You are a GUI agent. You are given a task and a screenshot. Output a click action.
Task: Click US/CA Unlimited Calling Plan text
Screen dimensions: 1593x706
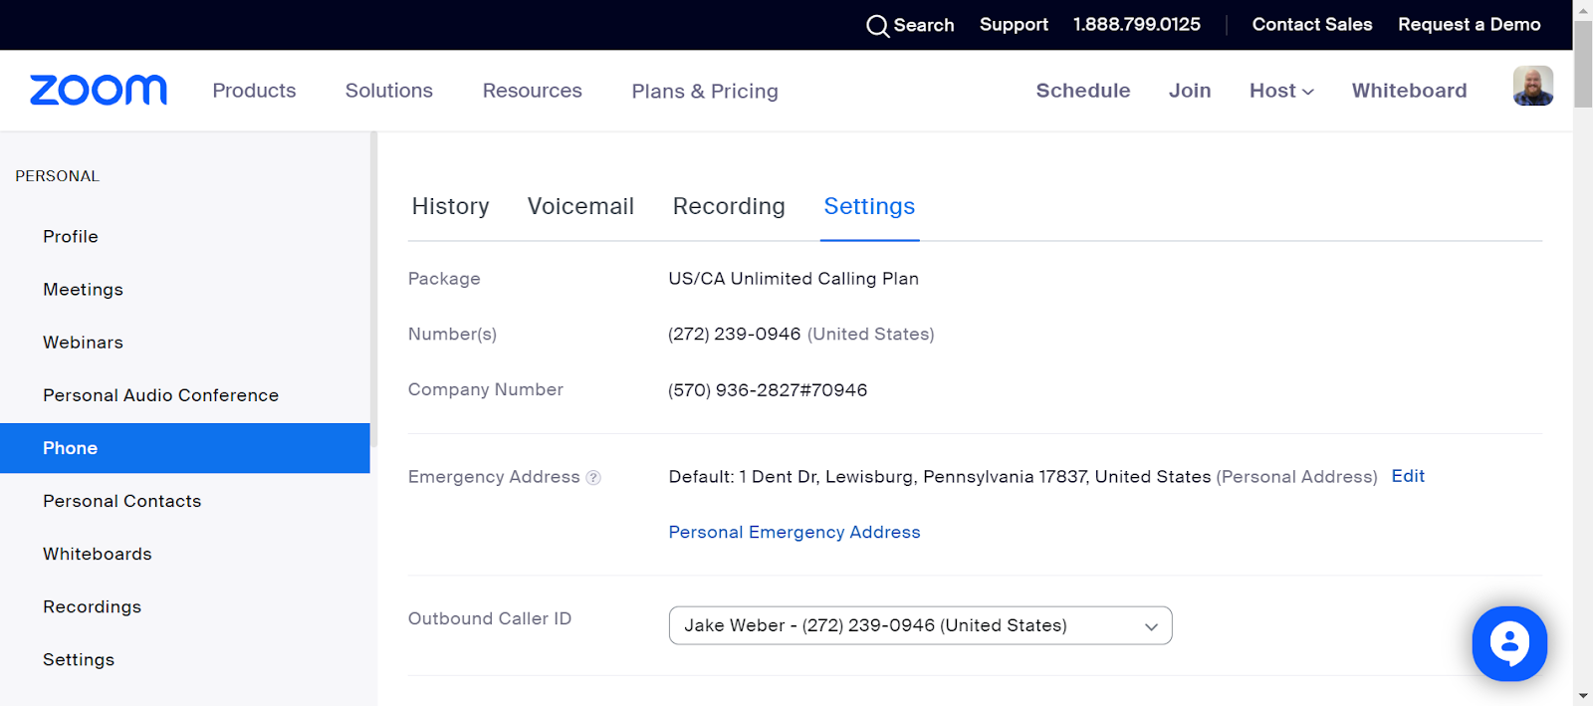click(x=794, y=279)
